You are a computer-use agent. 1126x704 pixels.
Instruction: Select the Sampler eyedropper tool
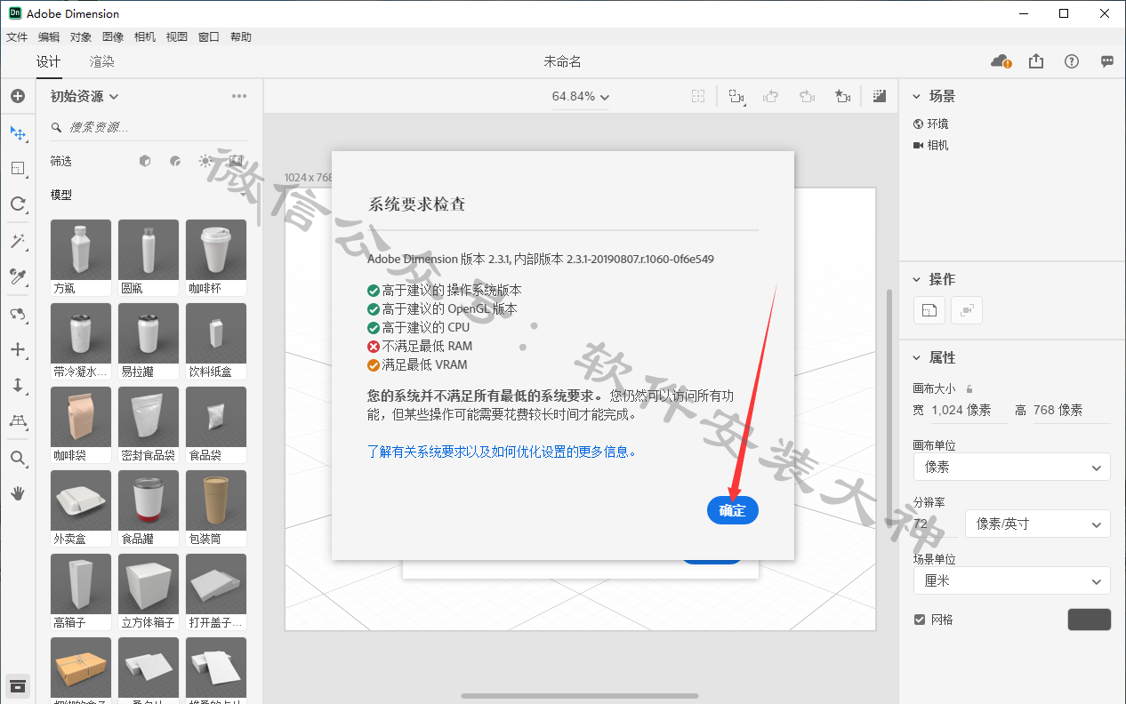(18, 277)
